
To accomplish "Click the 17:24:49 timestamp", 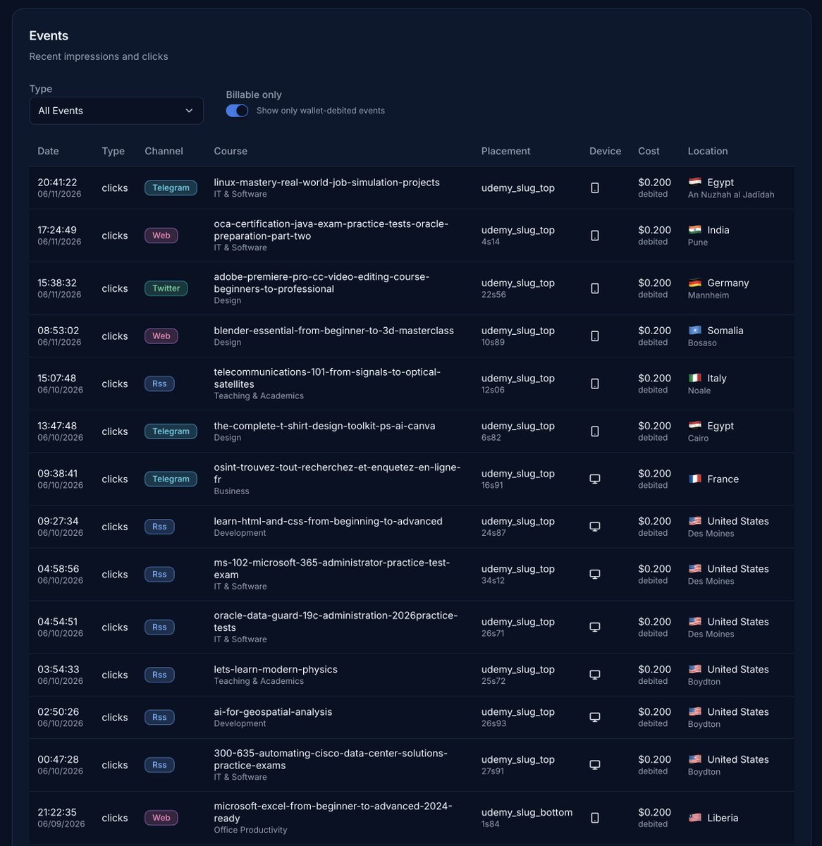I will pos(57,230).
